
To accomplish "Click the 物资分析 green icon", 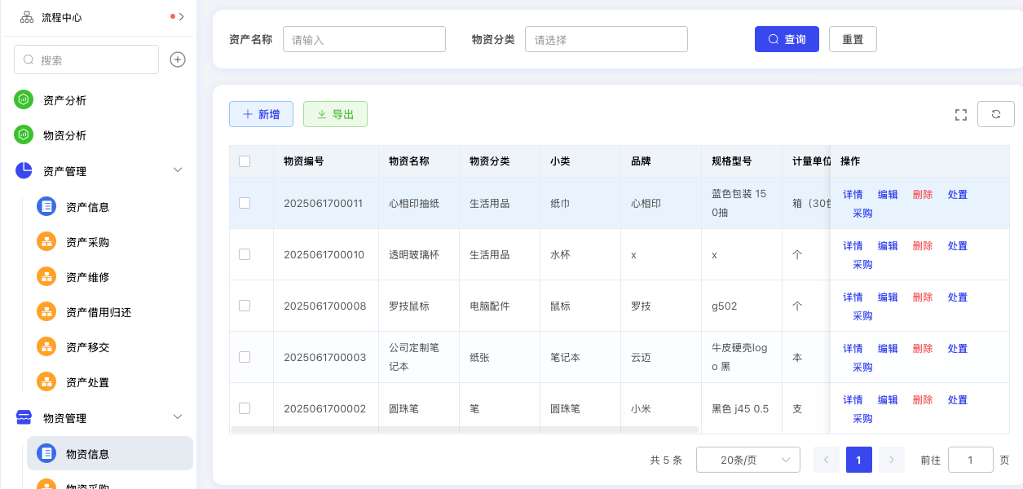I will (24, 135).
